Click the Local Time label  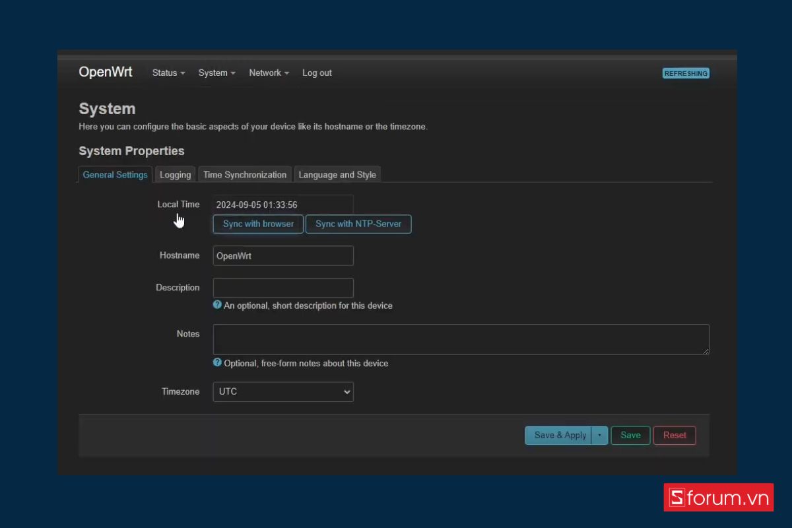coord(178,204)
